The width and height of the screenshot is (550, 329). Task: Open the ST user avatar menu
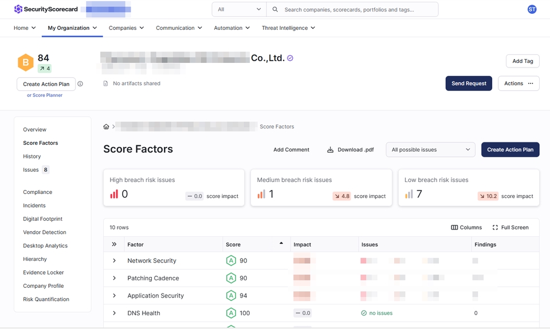(532, 10)
